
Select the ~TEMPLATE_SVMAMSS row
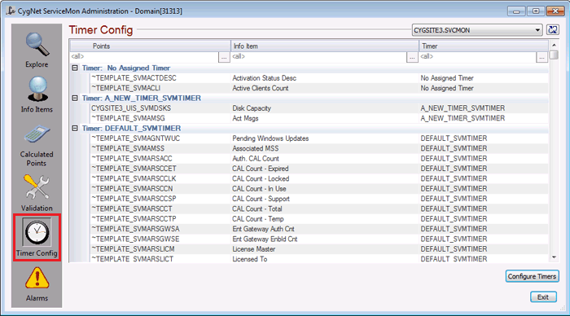(319, 149)
